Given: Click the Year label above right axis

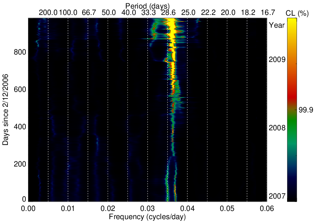Looking at the screenshot, I should [x=277, y=25].
